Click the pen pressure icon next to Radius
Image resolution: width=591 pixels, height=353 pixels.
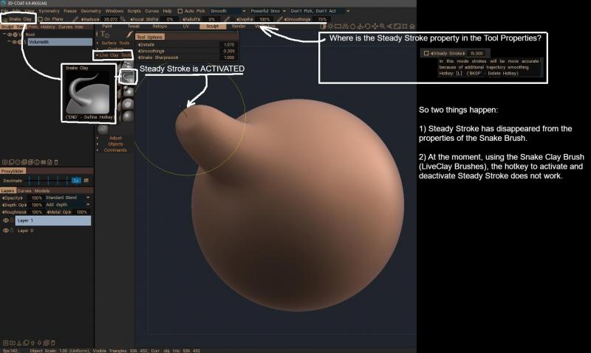click(75, 18)
